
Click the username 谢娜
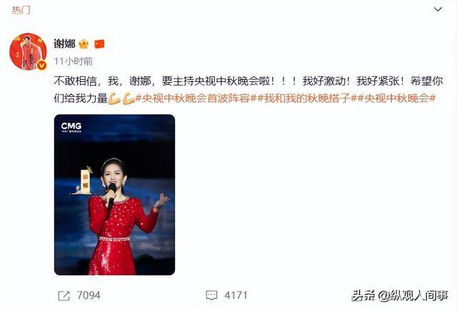click(64, 44)
